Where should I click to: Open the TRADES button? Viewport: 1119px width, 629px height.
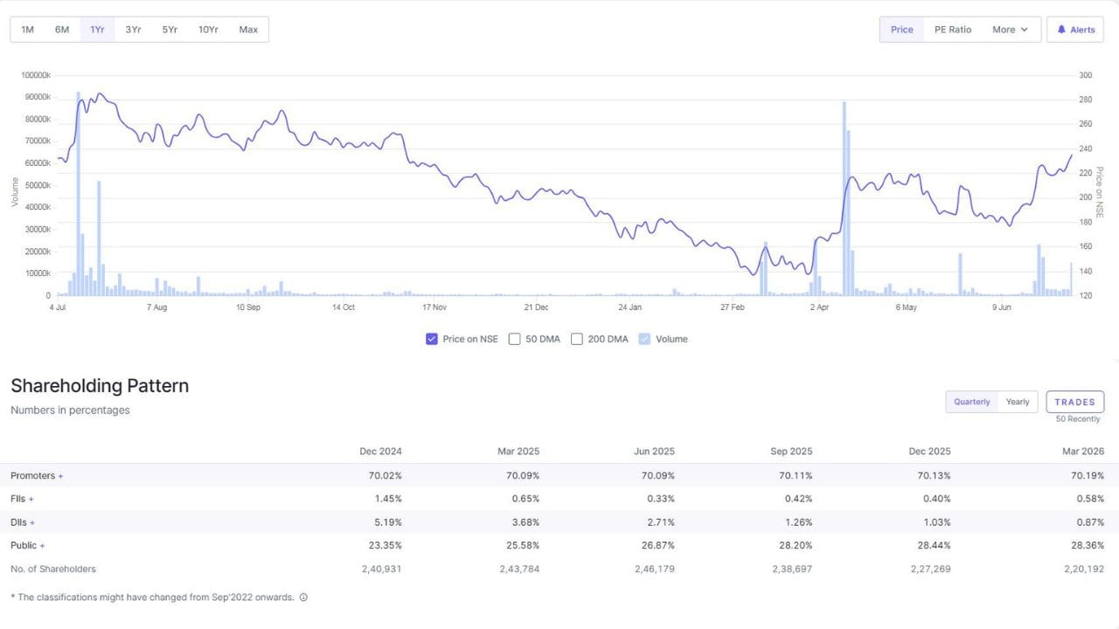click(x=1075, y=402)
